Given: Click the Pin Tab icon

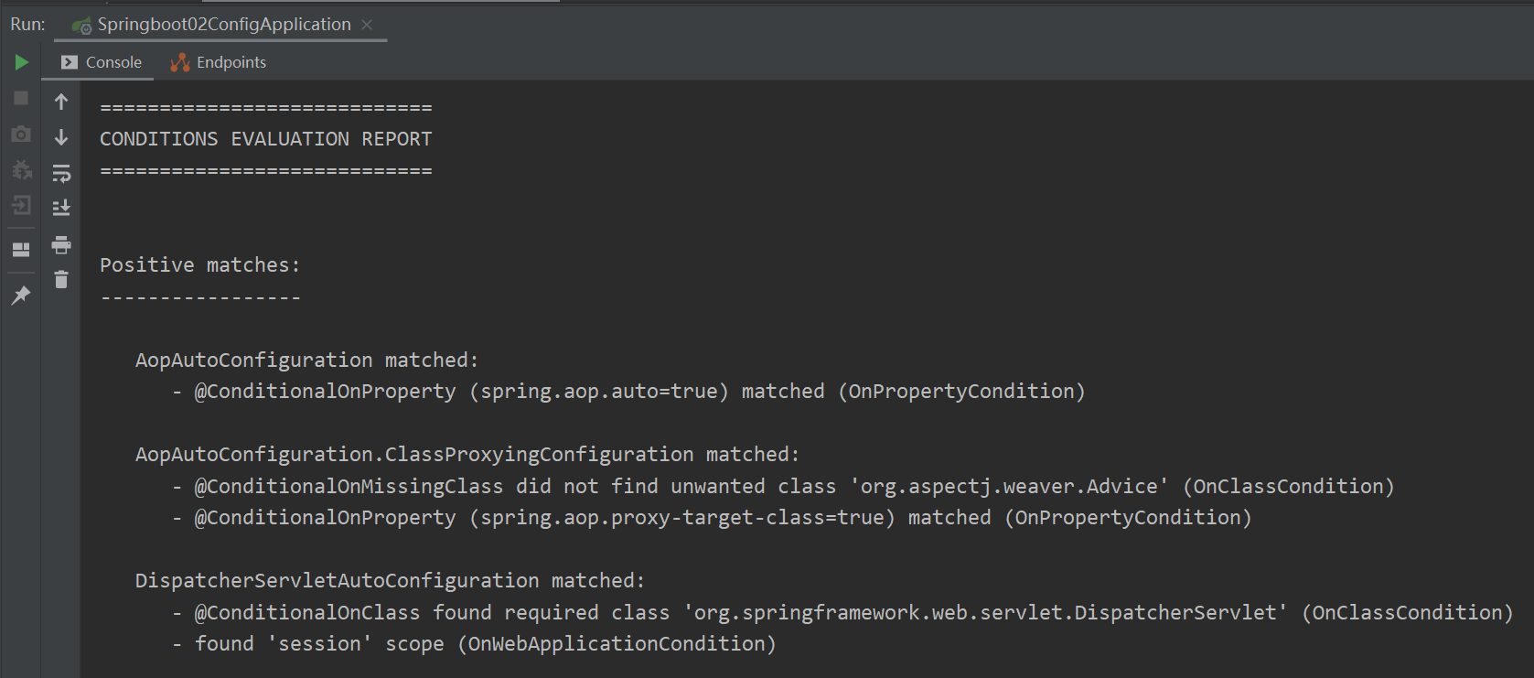Looking at the screenshot, I should [21, 295].
